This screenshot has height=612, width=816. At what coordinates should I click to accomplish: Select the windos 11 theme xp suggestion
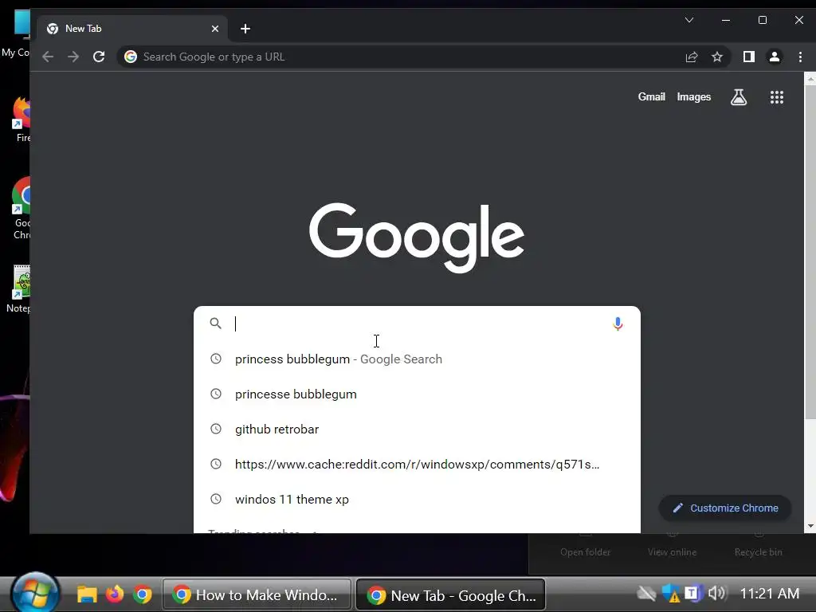click(417, 499)
